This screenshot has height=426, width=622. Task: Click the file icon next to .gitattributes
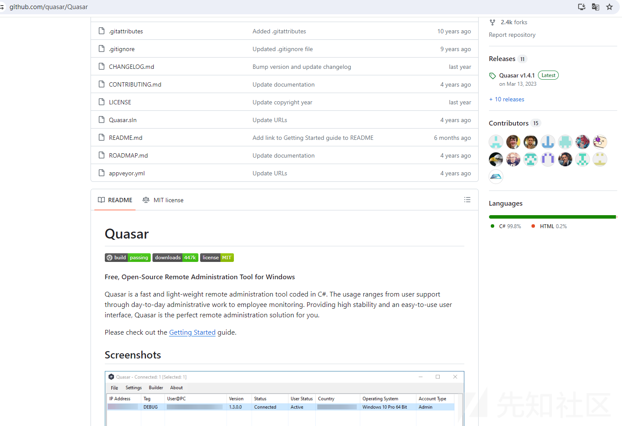point(102,31)
